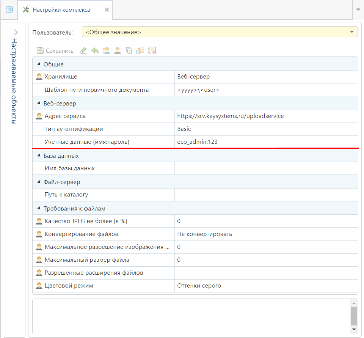
Task: Edit the path template value <yyyy>\<user>
Action: click(x=266, y=90)
